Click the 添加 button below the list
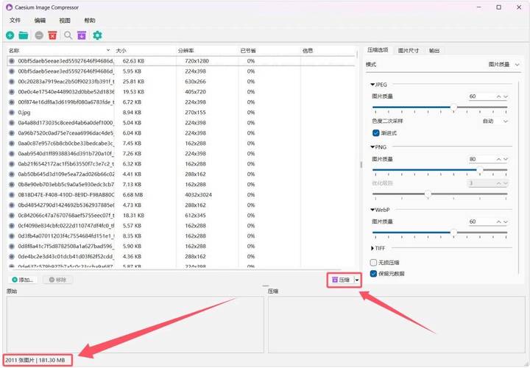The height and width of the screenshot is (368, 530). 23,280
